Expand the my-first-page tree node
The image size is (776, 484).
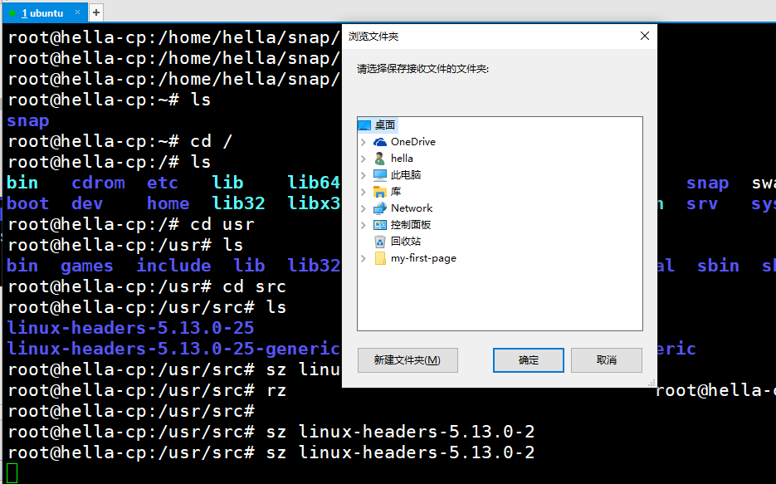click(364, 258)
